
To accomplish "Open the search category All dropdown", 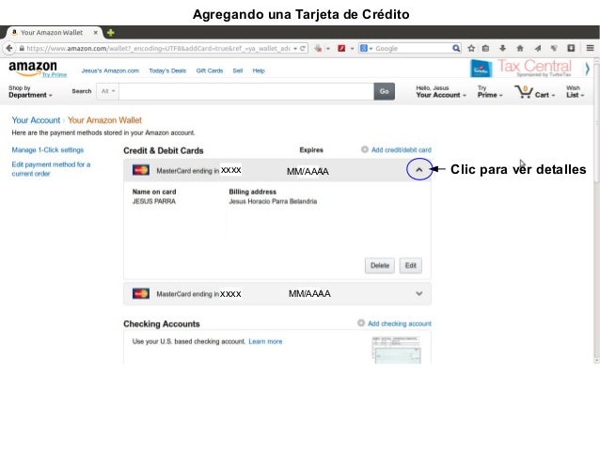I will [x=108, y=91].
